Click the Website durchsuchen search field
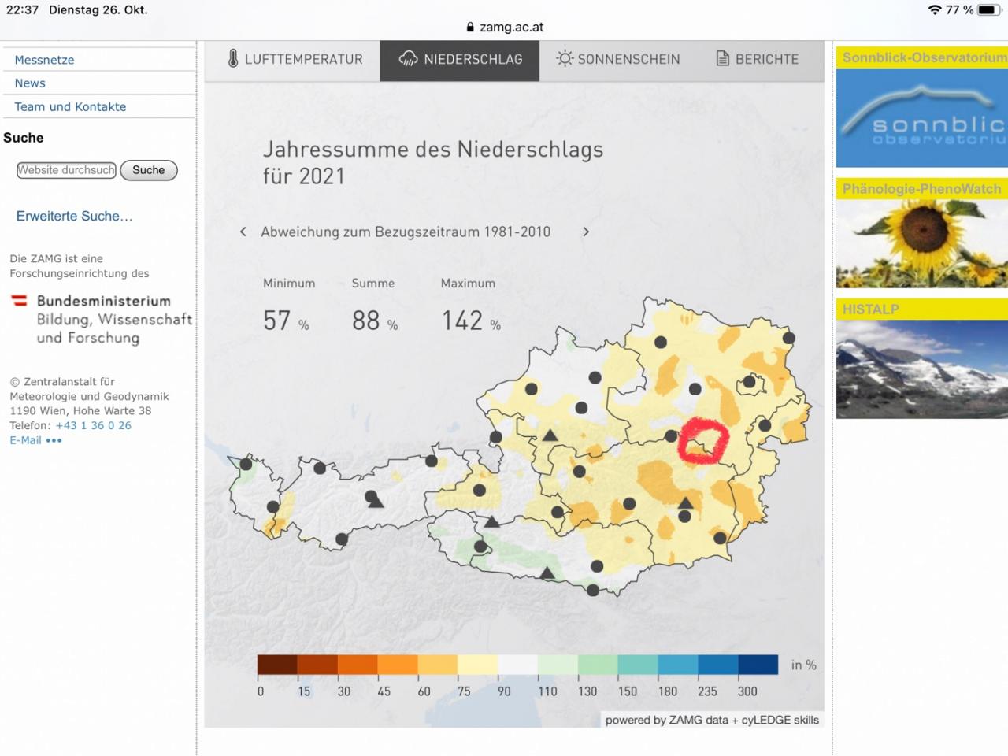1008x756 pixels. tap(66, 170)
